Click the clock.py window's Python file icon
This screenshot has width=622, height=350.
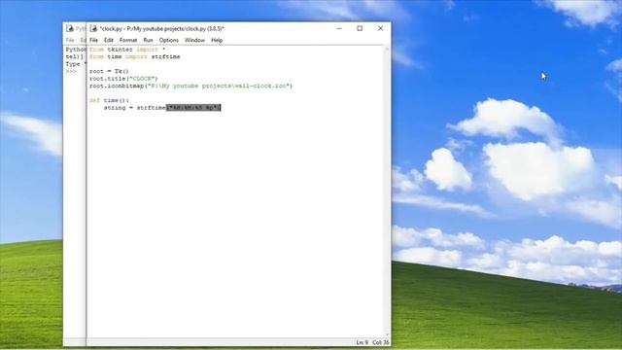pos(93,28)
